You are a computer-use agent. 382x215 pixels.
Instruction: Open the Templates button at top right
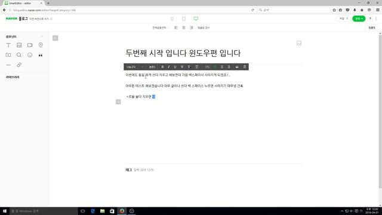pyautogui.click(x=372, y=28)
